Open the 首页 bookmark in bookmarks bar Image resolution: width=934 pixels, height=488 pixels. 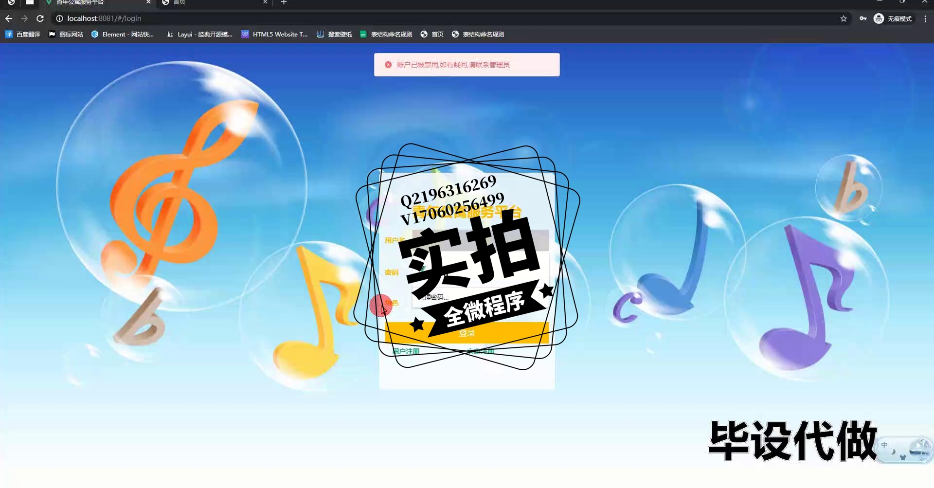pyautogui.click(x=432, y=34)
